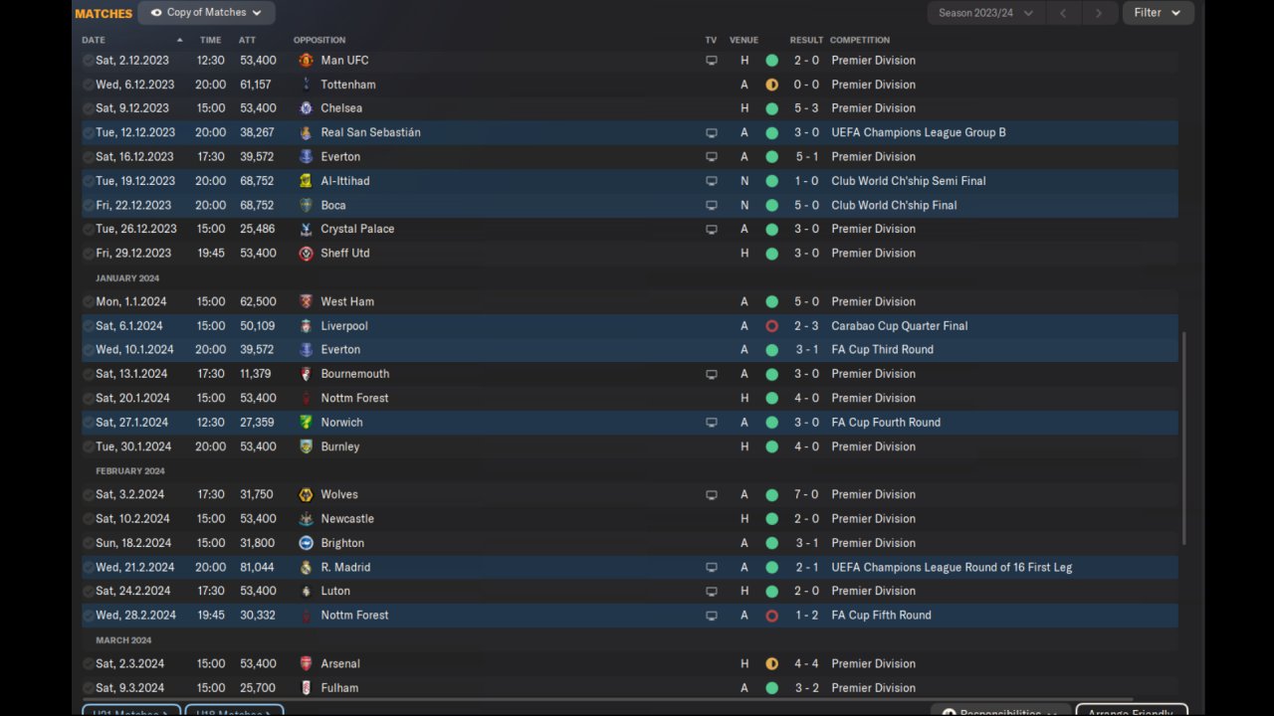
Task: Click the Man UFC club badge icon
Action: click(306, 61)
